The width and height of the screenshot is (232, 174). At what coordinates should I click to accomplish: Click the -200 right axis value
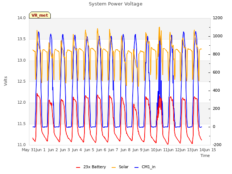(217, 145)
